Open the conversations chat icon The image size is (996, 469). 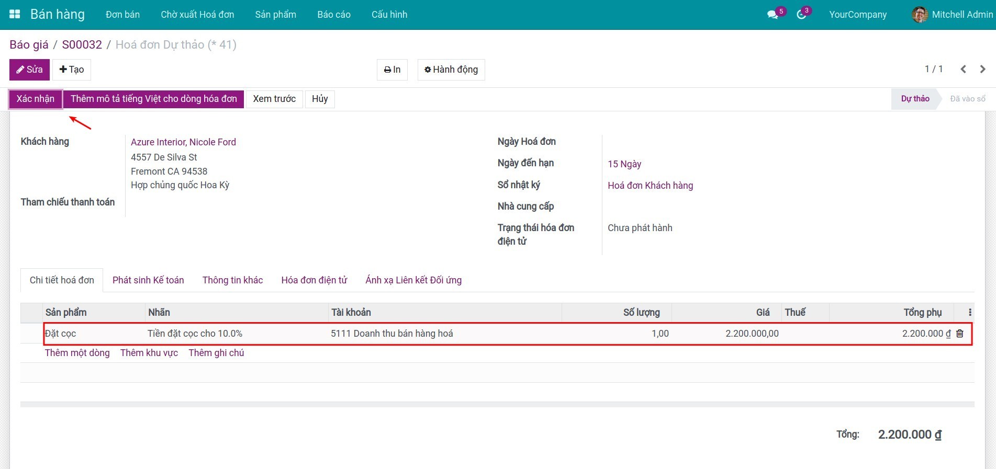(x=773, y=15)
